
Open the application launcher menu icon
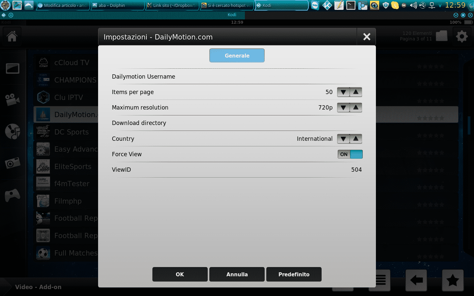pyautogui.click(x=6, y=5)
